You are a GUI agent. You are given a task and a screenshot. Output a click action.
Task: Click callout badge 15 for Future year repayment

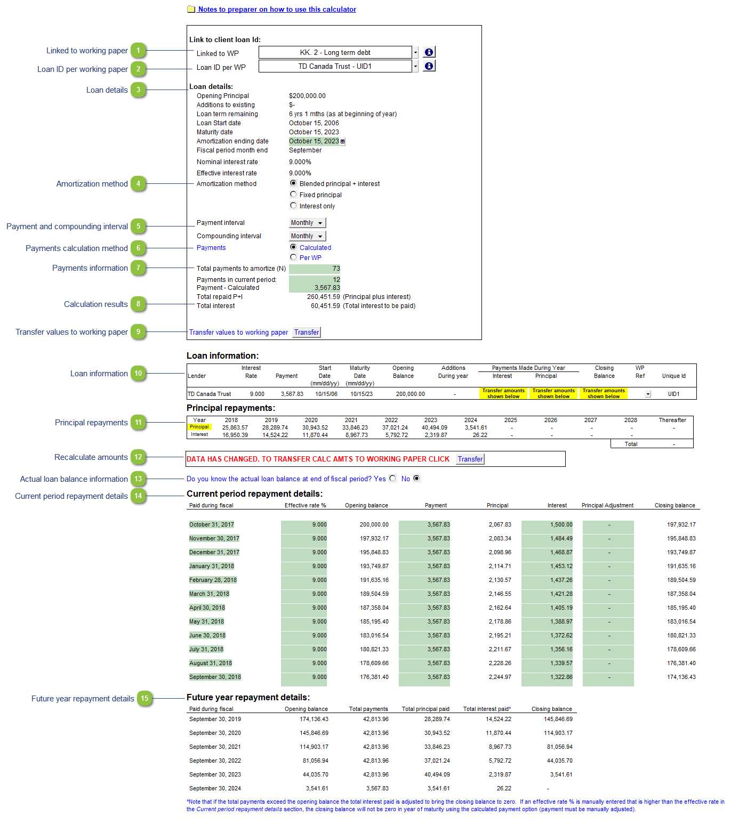144,698
